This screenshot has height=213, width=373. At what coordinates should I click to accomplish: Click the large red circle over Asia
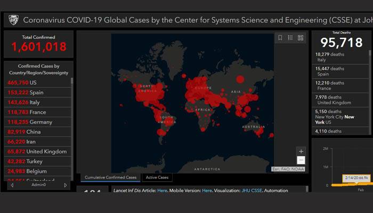click(x=240, y=79)
